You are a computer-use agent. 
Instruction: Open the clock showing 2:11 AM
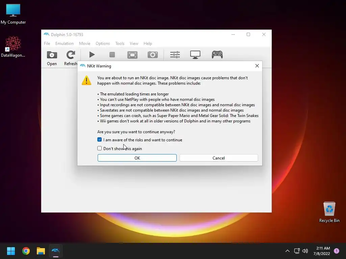point(322,251)
